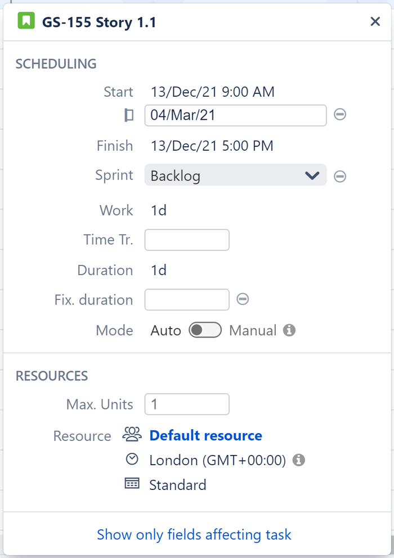Open the Default resource link
The width and height of the screenshot is (394, 558).
[204, 435]
